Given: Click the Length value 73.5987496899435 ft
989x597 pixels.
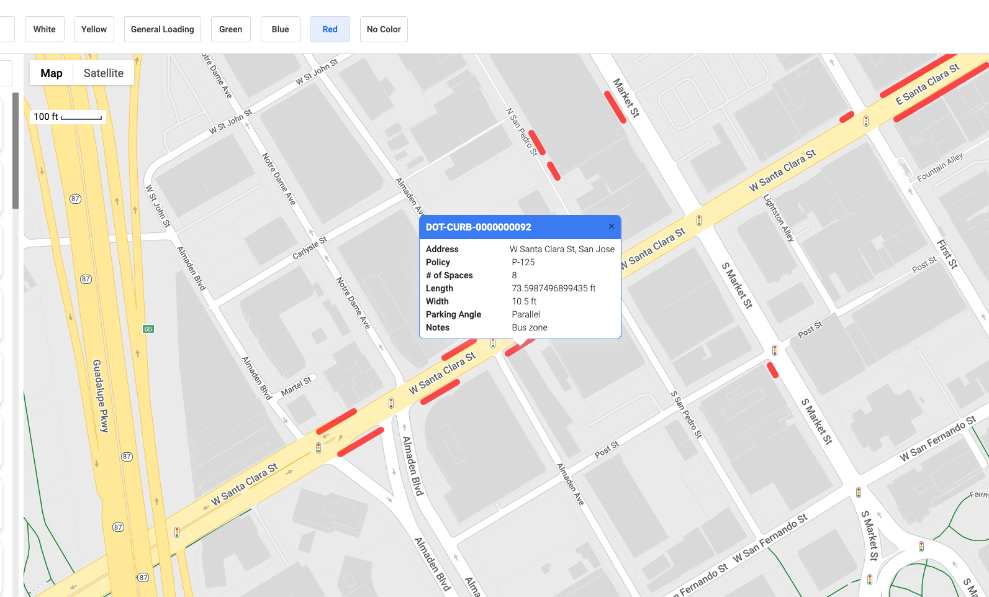Looking at the screenshot, I should [554, 288].
